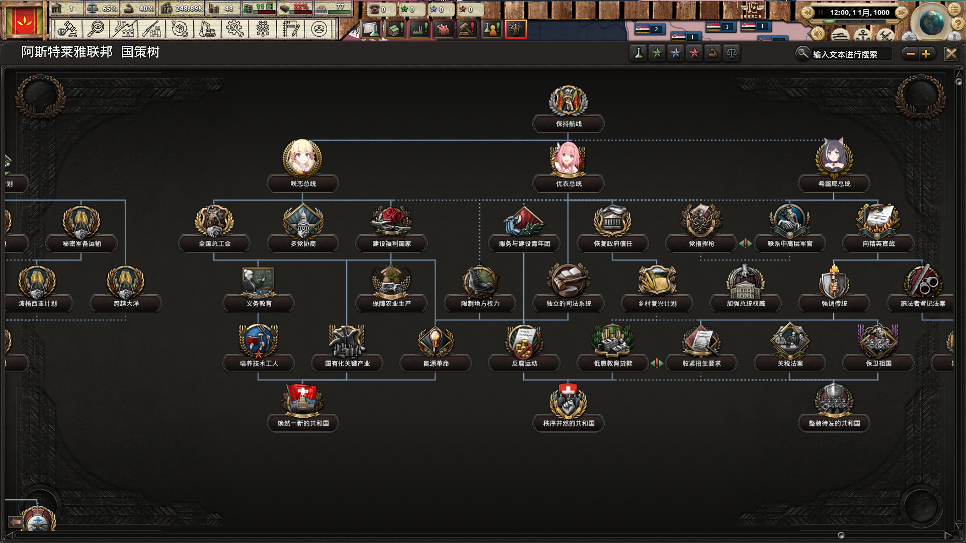The image size is (966, 543).
Task: Open the excavator construction toolbar icon
Action: tap(207, 29)
